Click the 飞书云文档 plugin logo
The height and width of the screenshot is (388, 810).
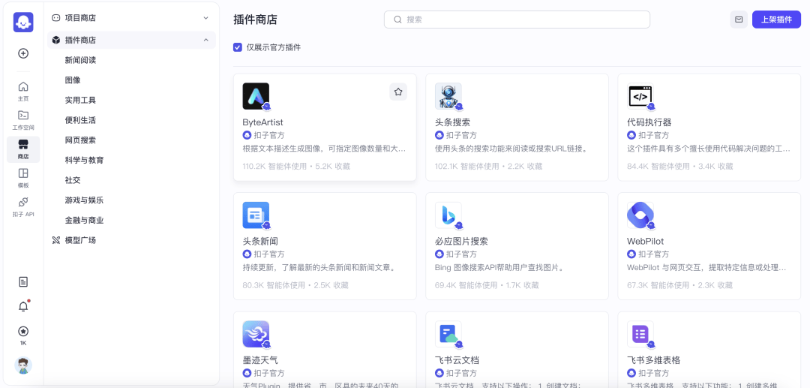448,334
